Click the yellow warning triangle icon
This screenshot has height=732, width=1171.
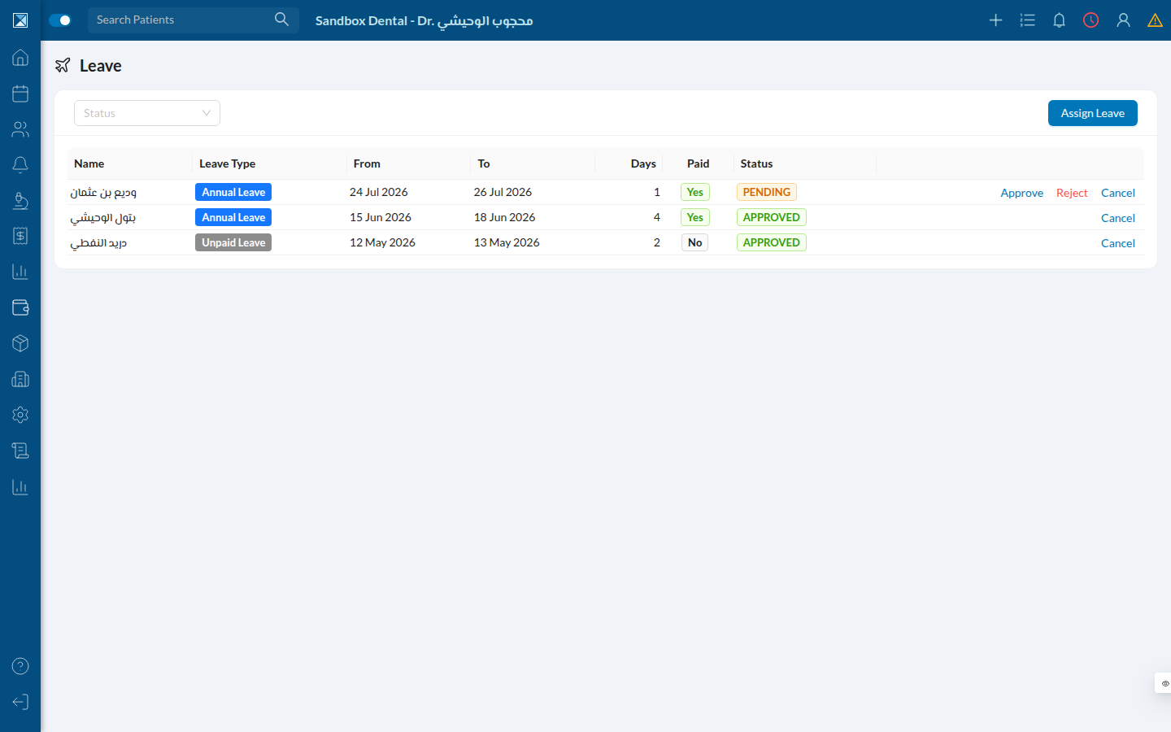pos(1155,20)
